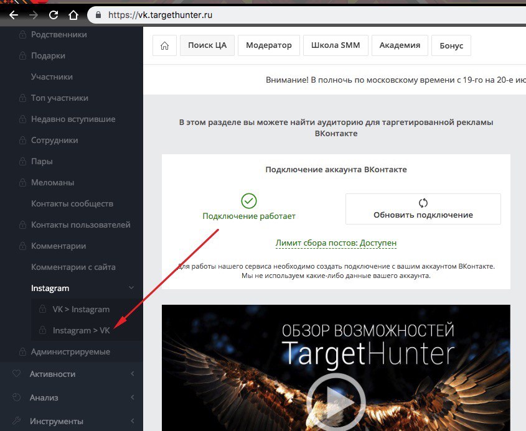The height and width of the screenshot is (431, 526).
Task: Open the Участники sidebar item
Action: coord(52,76)
